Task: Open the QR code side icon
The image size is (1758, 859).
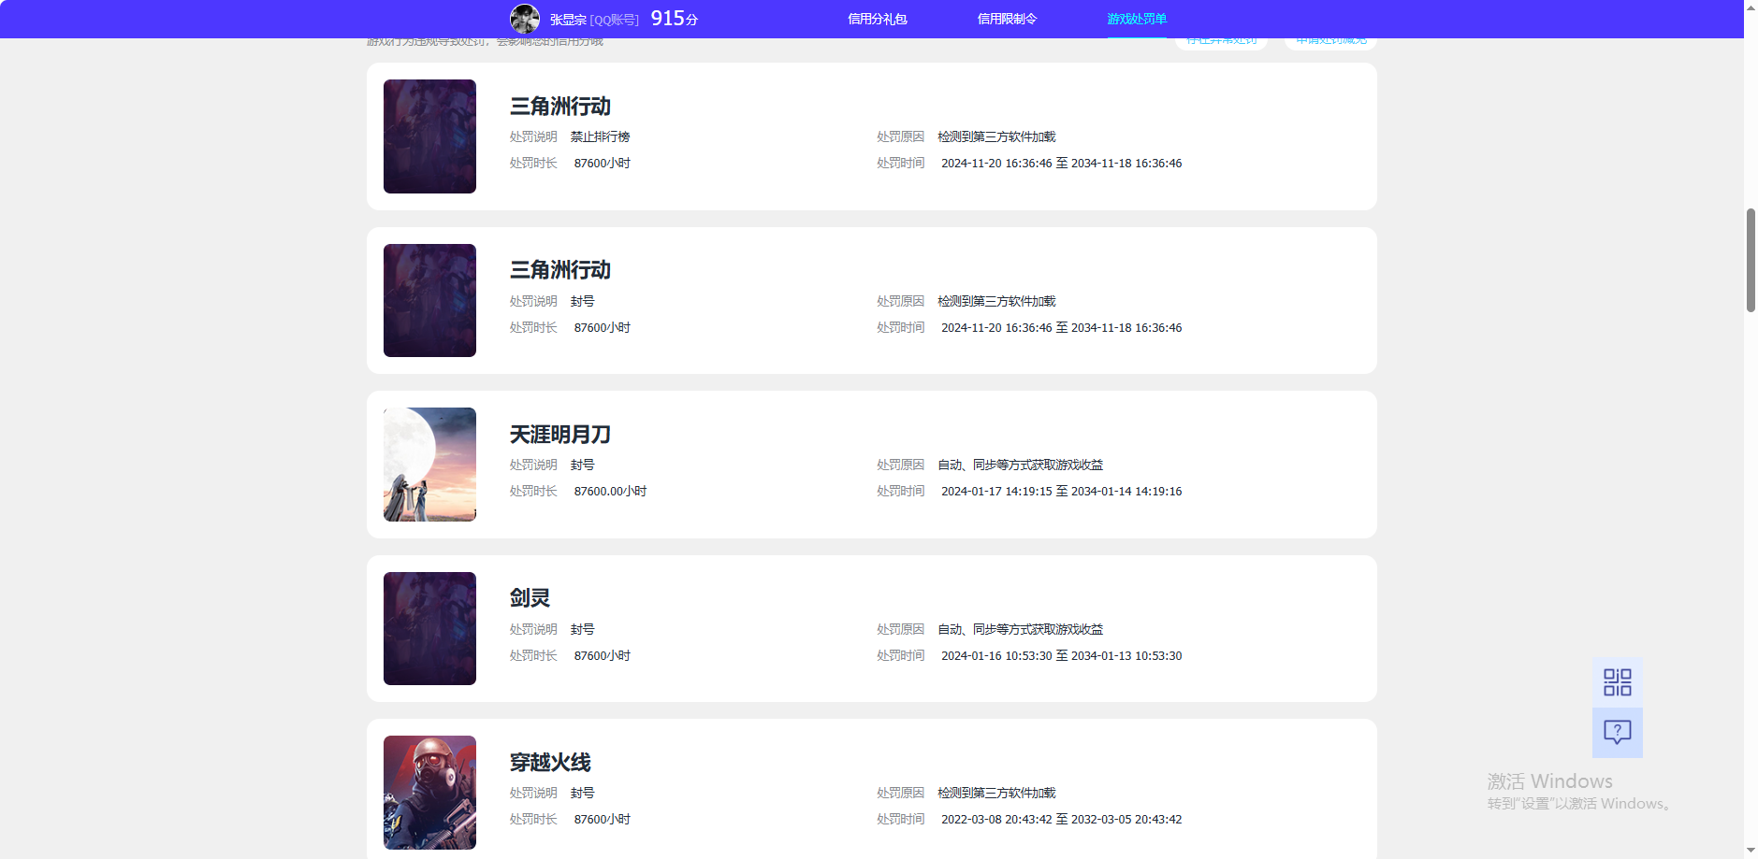Action: (1618, 682)
